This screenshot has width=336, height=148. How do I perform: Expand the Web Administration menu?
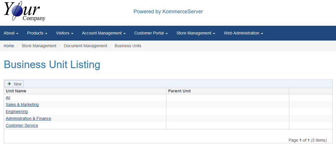tap(243, 33)
